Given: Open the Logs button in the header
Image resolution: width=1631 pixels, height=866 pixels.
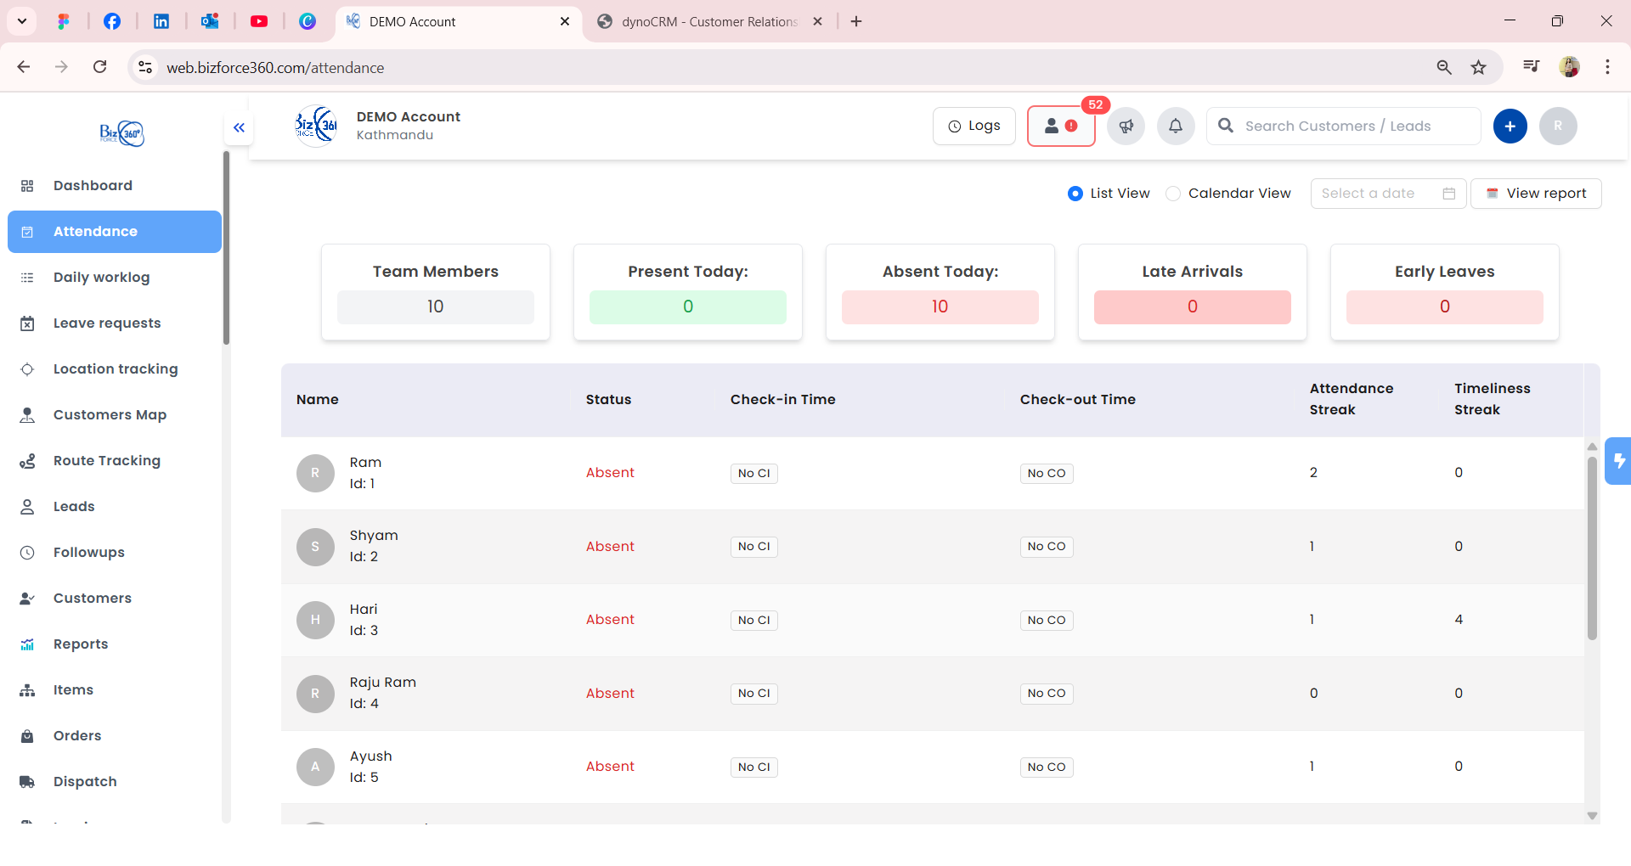Looking at the screenshot, I should 974,126.
